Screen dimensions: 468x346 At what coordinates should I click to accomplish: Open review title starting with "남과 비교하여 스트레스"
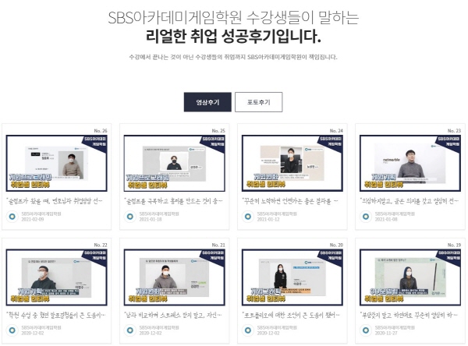click(x=173, y=316)
